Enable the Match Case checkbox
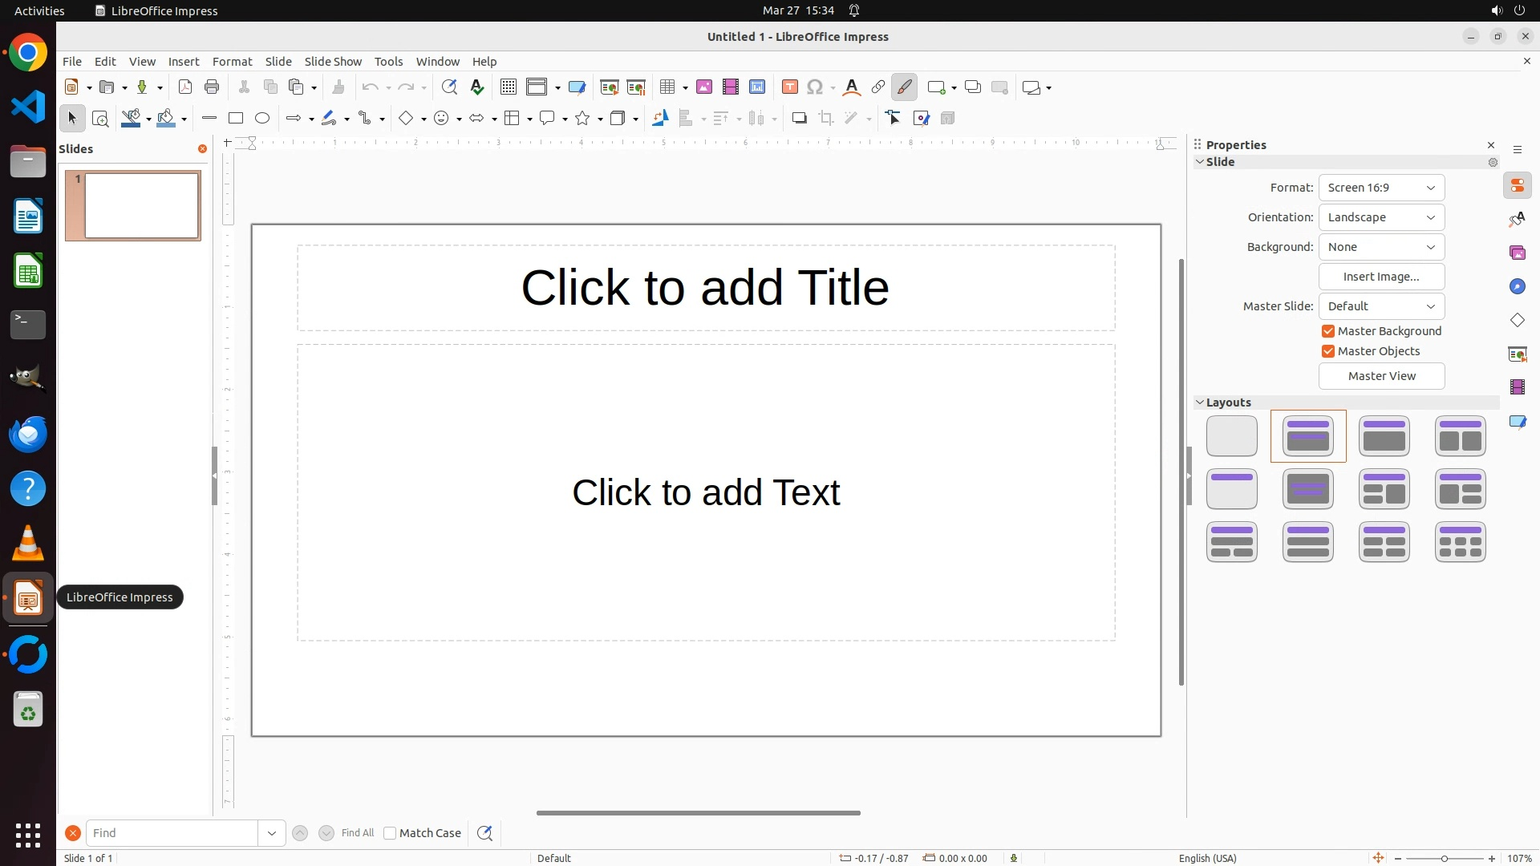The height and width of the screenshot is (866, 1540). click(390, 833)
